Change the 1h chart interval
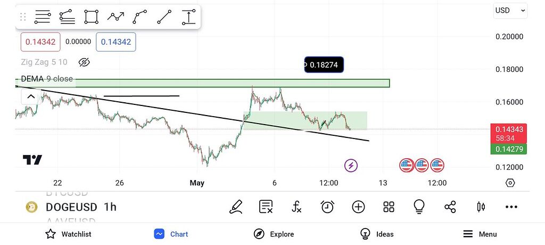The height and width of the screenshot is (245, 545). tap(110, 207)
